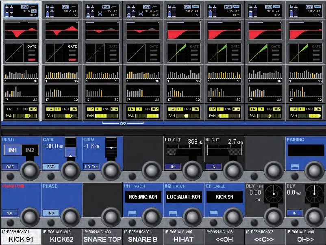Image resolution: width=326 pixels, height=245 pixels.
Task: Click the small button under IN1 PATCH
Action: tap(132, 213)
